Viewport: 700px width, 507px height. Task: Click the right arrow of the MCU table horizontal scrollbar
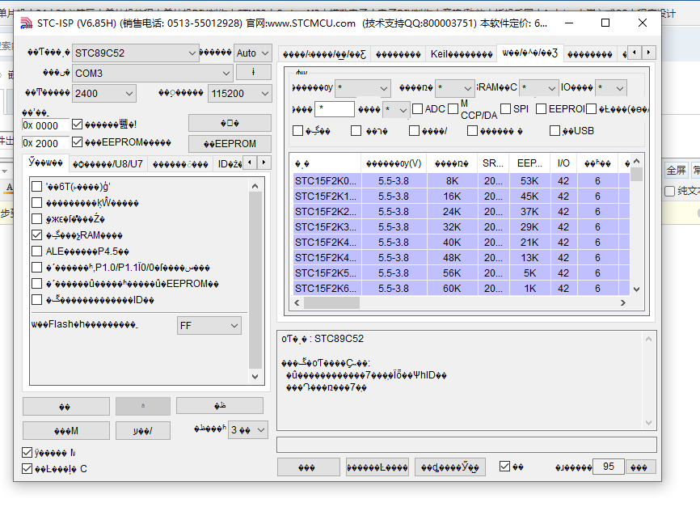click(x=623, y=303)
